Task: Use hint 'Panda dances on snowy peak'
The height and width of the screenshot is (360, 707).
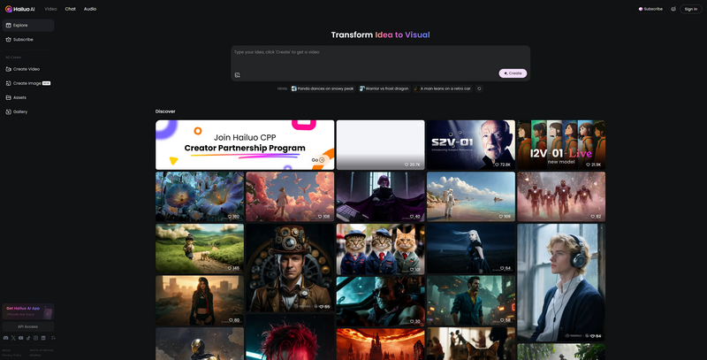Action: [x=323, y=88]
